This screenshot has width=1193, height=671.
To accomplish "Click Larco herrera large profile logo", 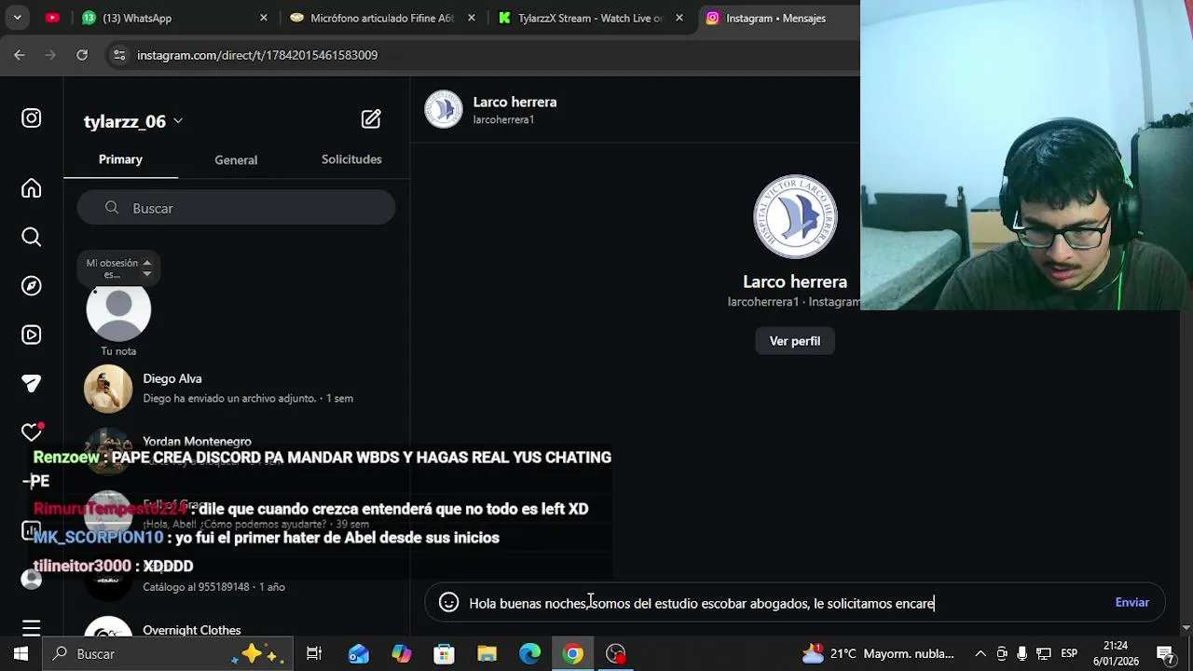I will (x=795, y=216).
